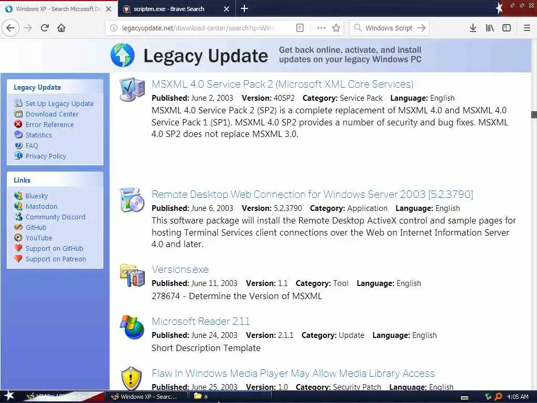
Task: Close the scripten.exe Brave Search tab
Action: click(227, 9)
